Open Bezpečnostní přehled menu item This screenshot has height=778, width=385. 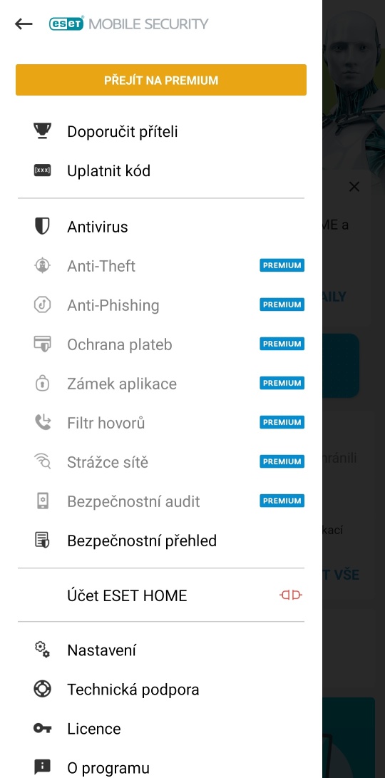tap(160, 541)
